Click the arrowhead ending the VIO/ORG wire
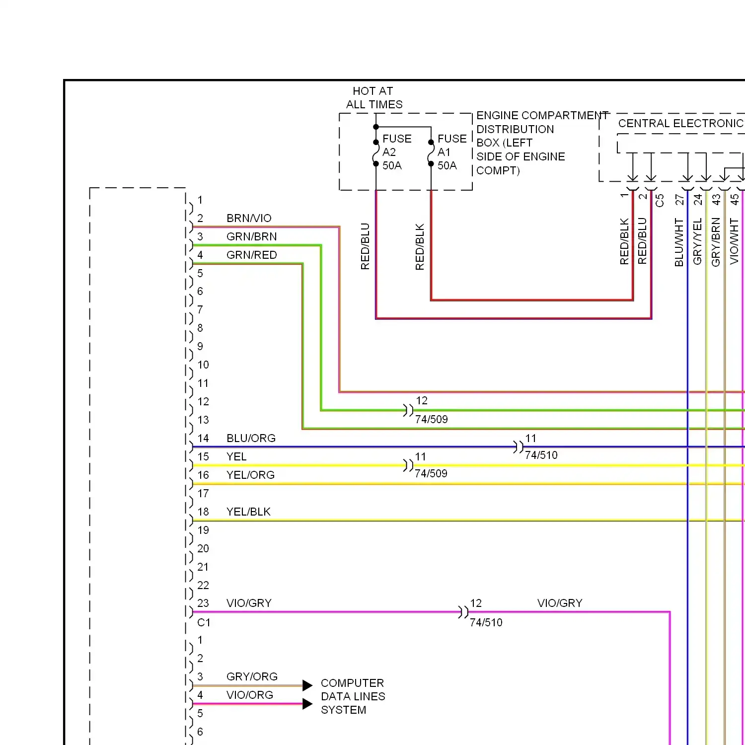This screenshot has width=745, height=745. pos(307,704)
